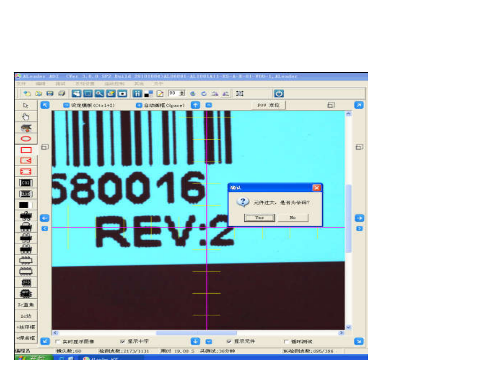
Task: Save using the floppy disk icon
Action: (x=50, y=94)
